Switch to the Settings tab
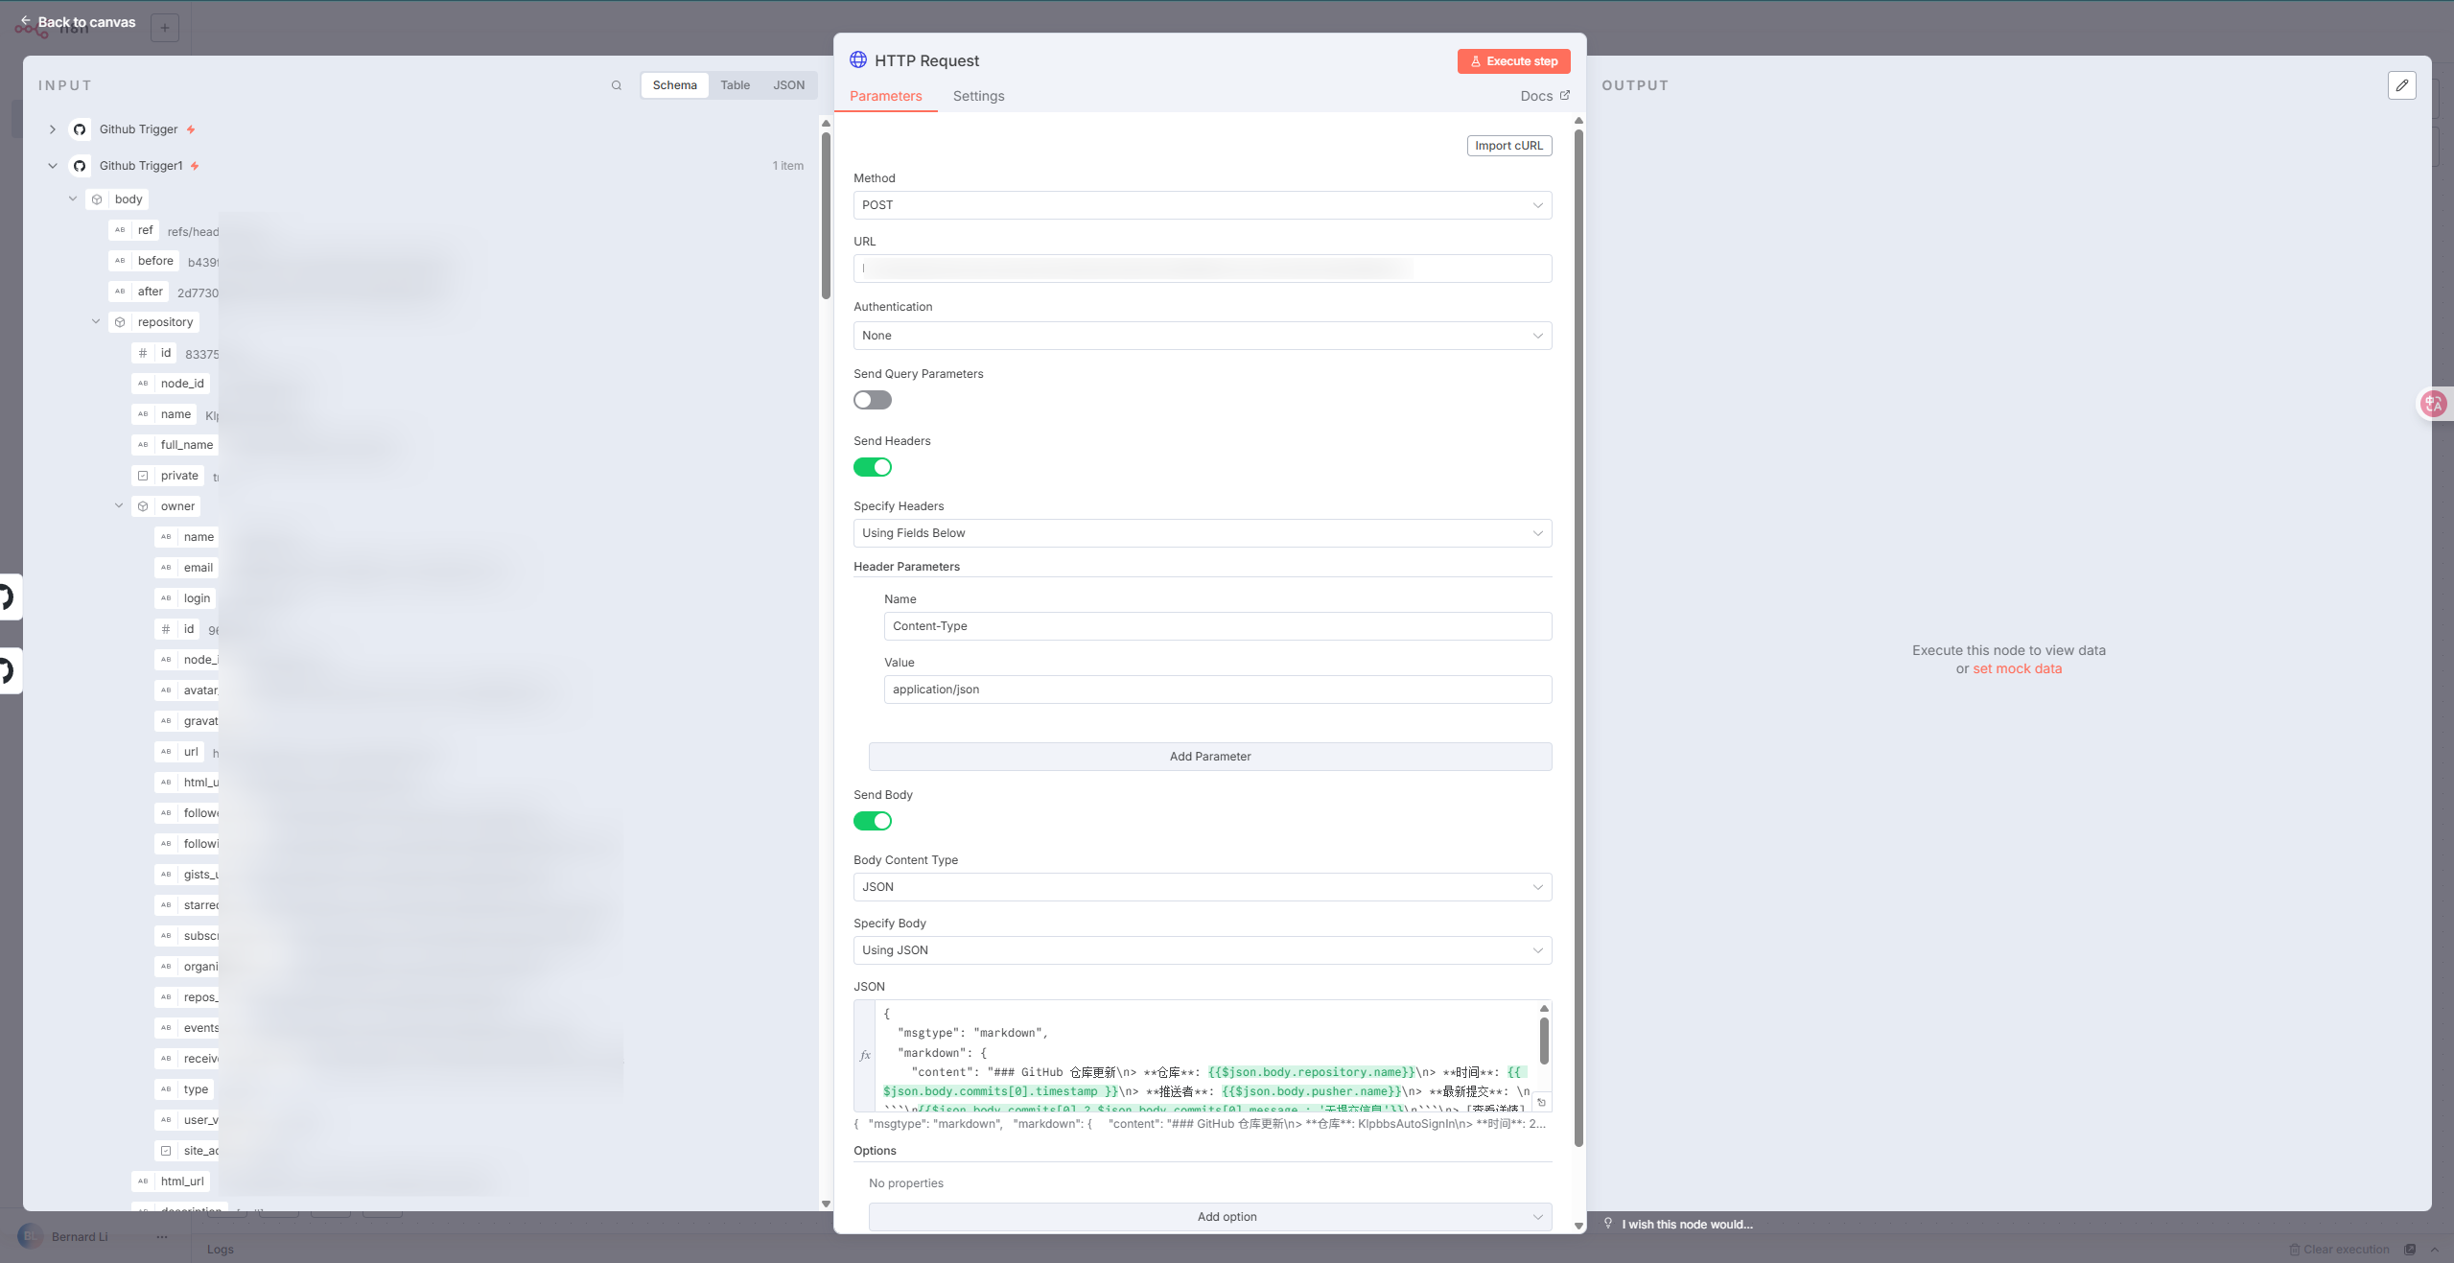 (x=978, y=96)
